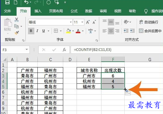Toggle underline formatting
163x114 pixels.
(43, 31)
